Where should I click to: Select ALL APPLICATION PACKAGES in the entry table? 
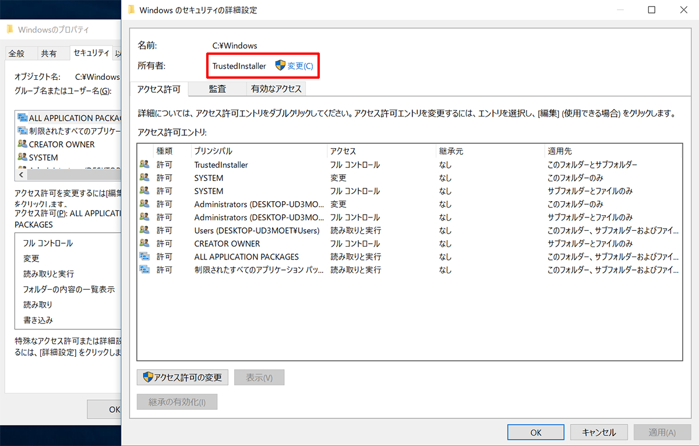point(246,257)
